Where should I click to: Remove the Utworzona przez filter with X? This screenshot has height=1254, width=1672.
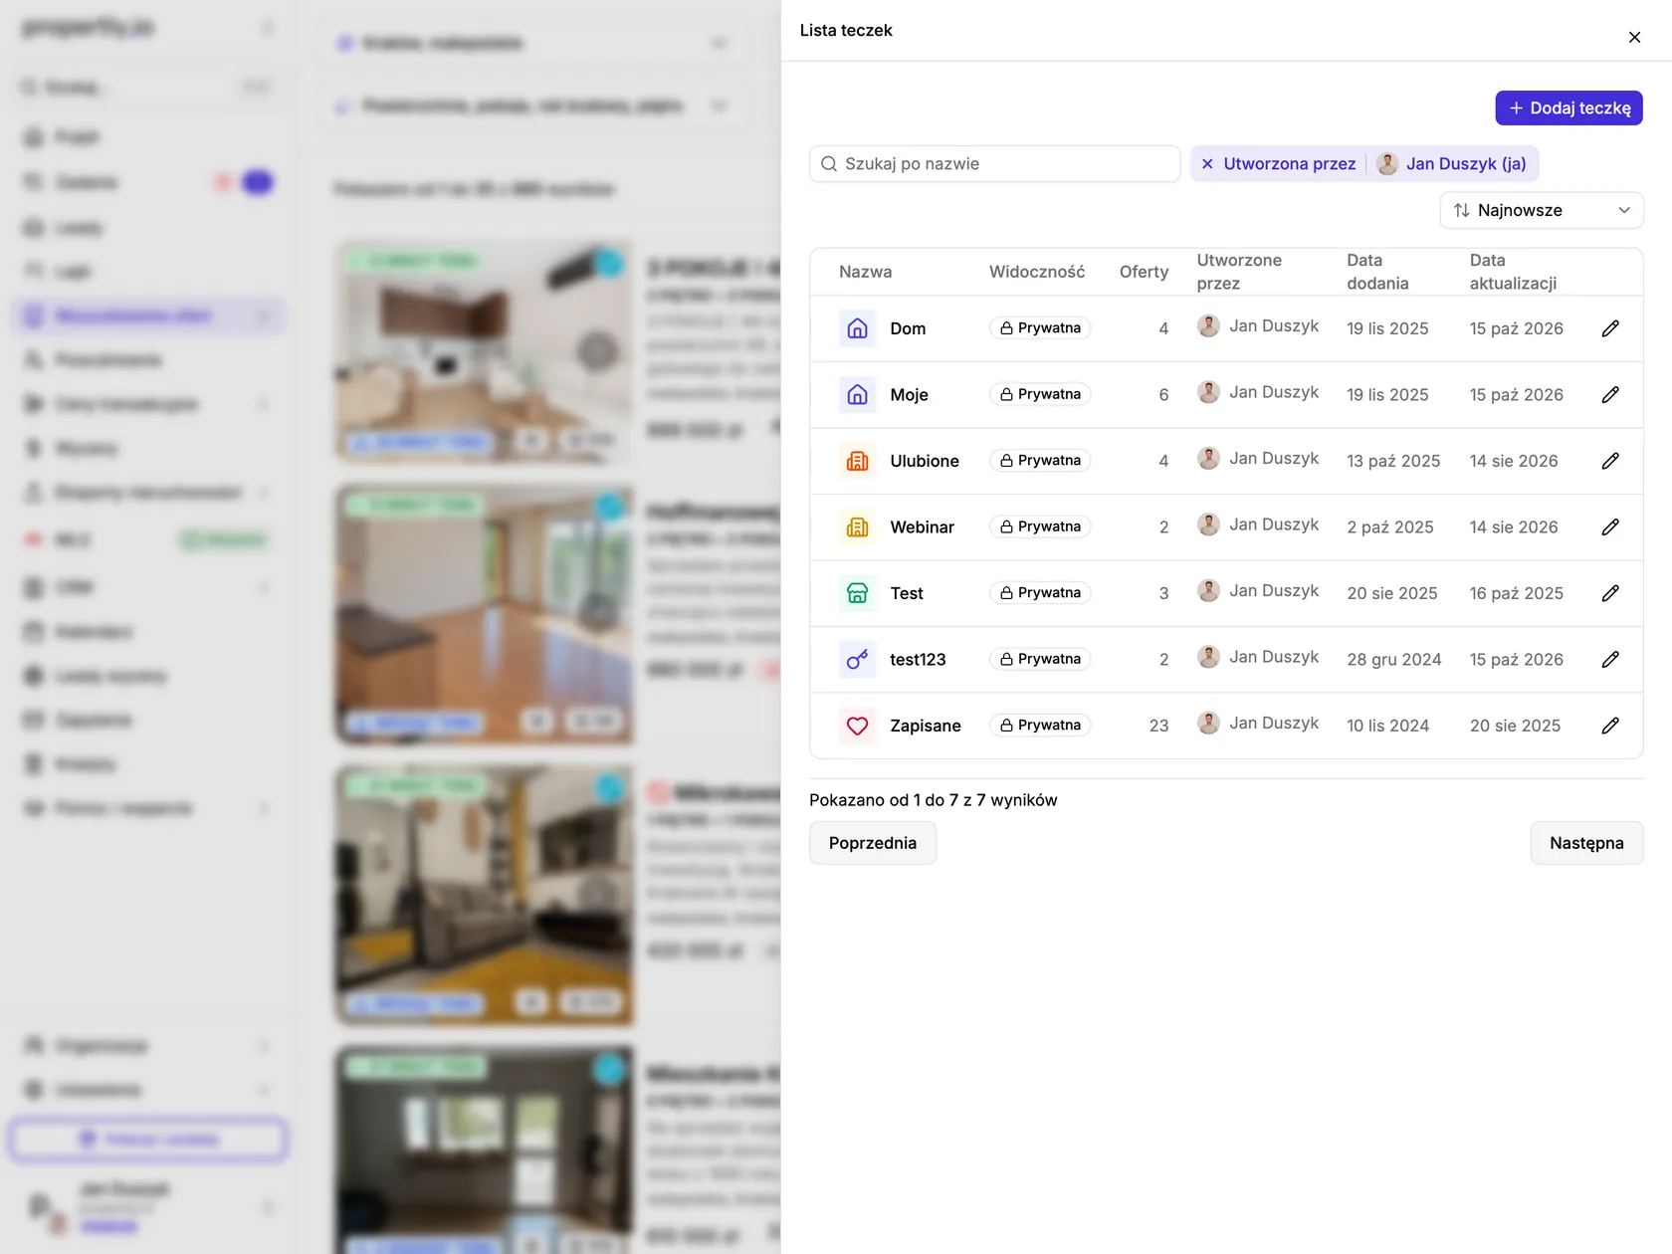click(x=1207, y=164)
